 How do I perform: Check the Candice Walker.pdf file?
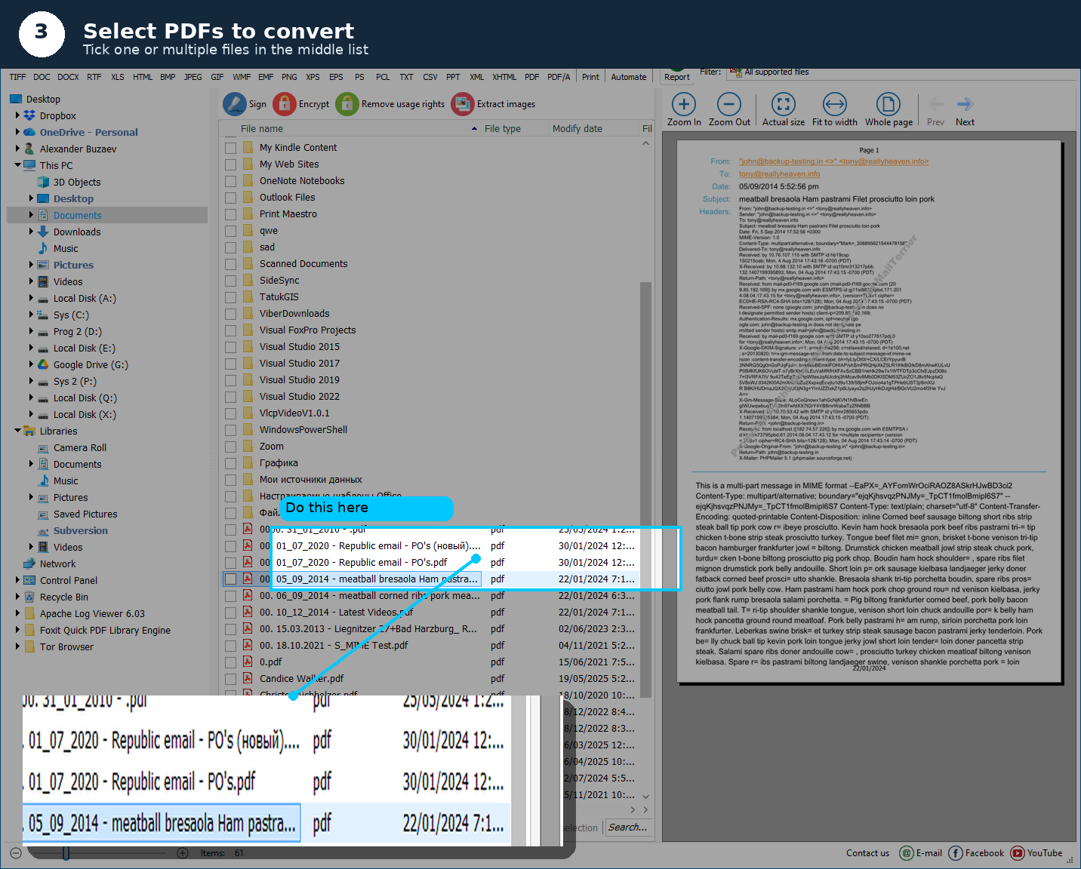click(x=231, y=678)
